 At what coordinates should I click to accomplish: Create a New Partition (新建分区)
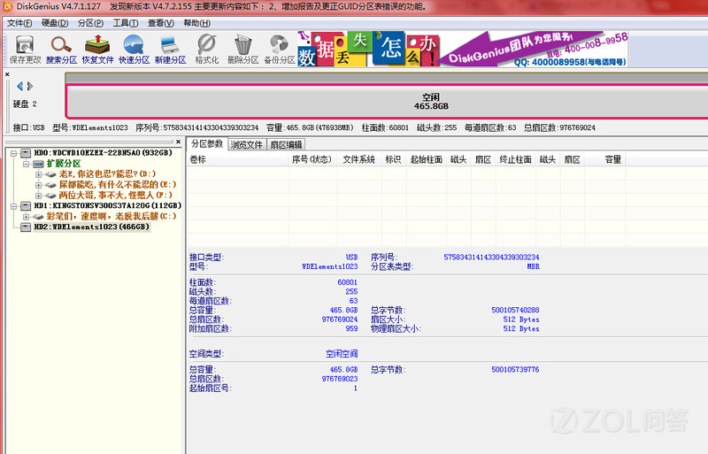pos(170,50)
